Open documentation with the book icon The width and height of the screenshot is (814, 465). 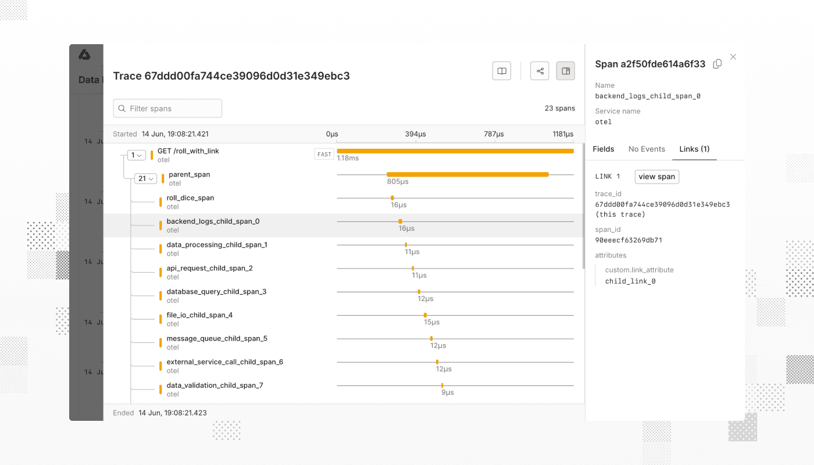coord(501,70)
